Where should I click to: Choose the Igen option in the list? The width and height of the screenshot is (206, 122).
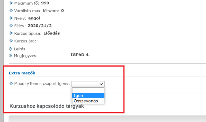click(88, 96)
